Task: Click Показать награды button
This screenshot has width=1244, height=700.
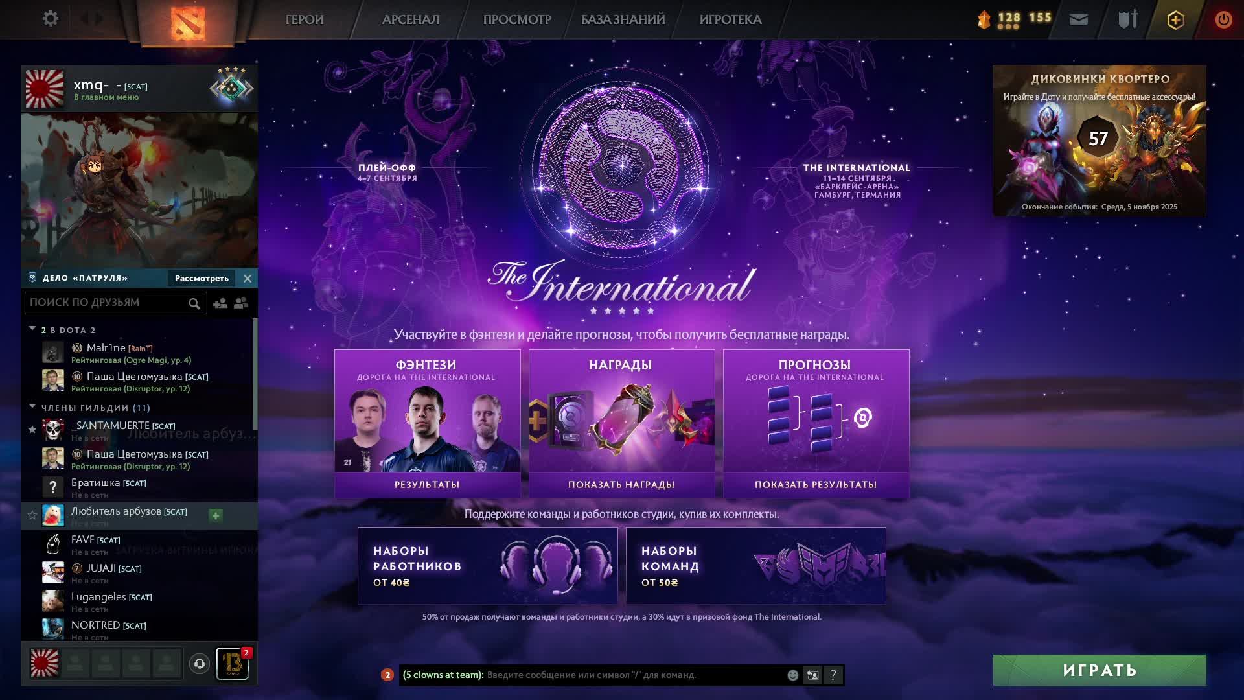Action: pyautogui.click(x=621, y=485)
